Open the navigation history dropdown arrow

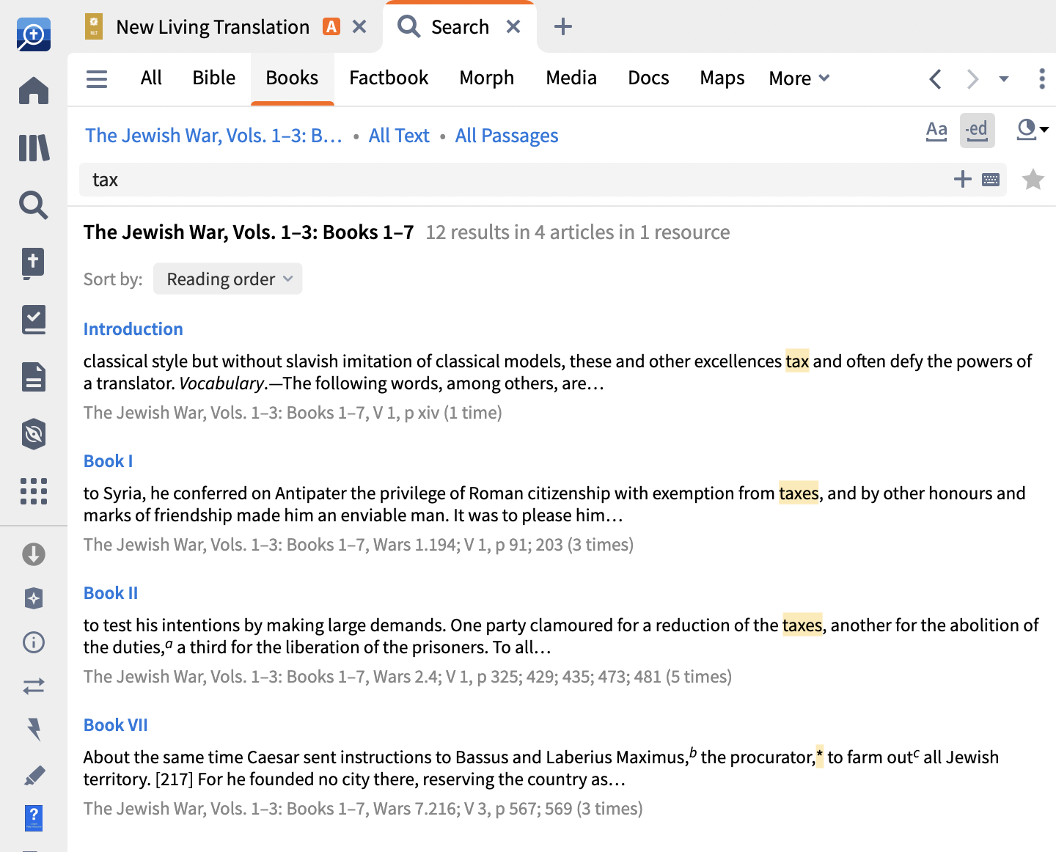[x=1004, y=79]
